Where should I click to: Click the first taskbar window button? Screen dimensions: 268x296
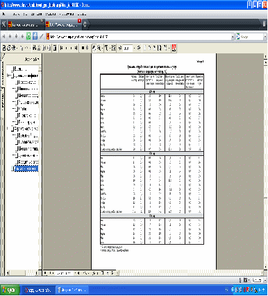click(37, 290)
